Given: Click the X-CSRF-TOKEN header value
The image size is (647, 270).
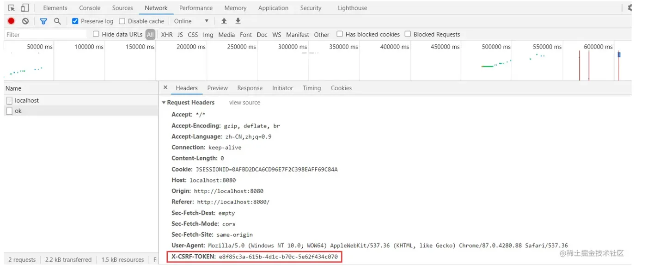Looking at the screenshot, I should [x=279, y=257].
